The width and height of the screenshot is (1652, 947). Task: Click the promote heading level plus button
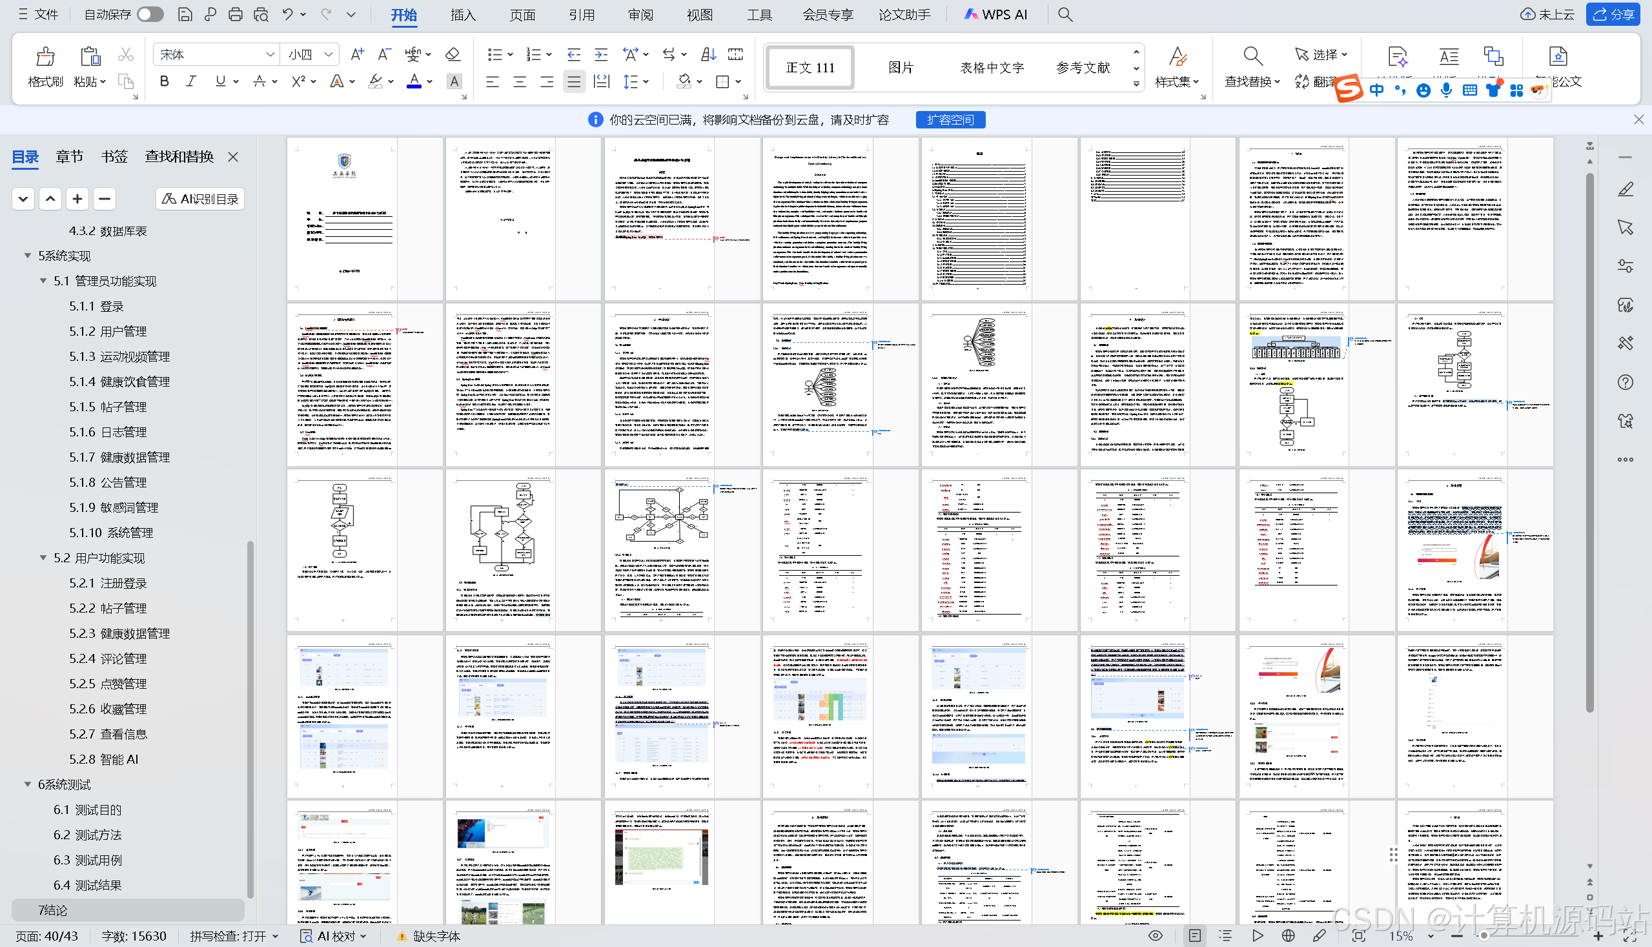click(77, 198)
